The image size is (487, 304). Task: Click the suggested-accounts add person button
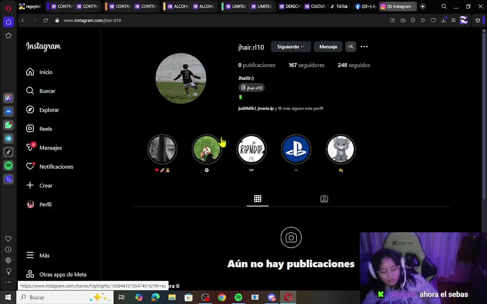350,46
